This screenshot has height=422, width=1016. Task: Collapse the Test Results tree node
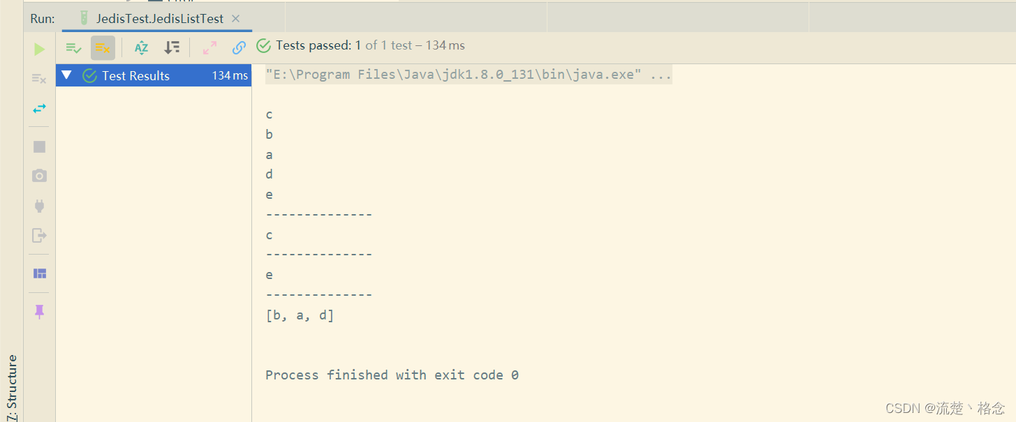pyautogui.click(x=66, y=75)
